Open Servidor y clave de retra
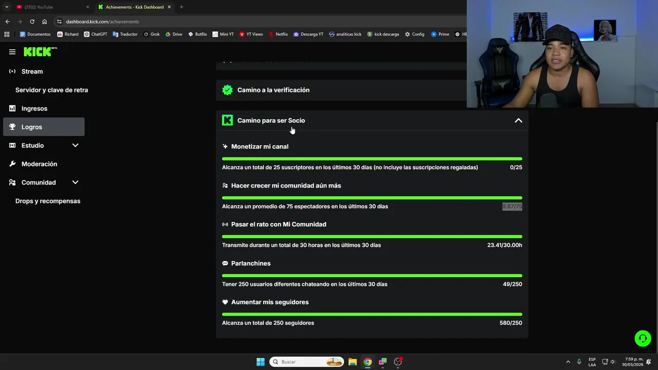This screenshot has height=370, width=658. [x=51, y=90]
